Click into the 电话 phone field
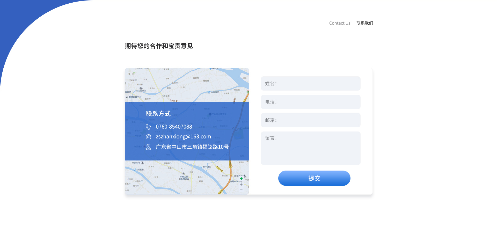The height and width of the screenshot is (227, 497). click(311, 102)
